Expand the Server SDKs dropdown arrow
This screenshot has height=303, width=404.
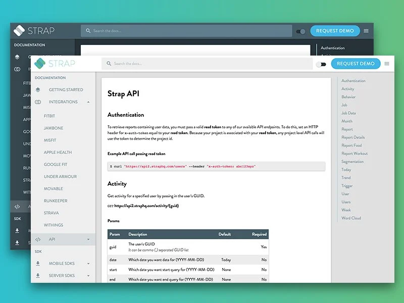point(88,276)
